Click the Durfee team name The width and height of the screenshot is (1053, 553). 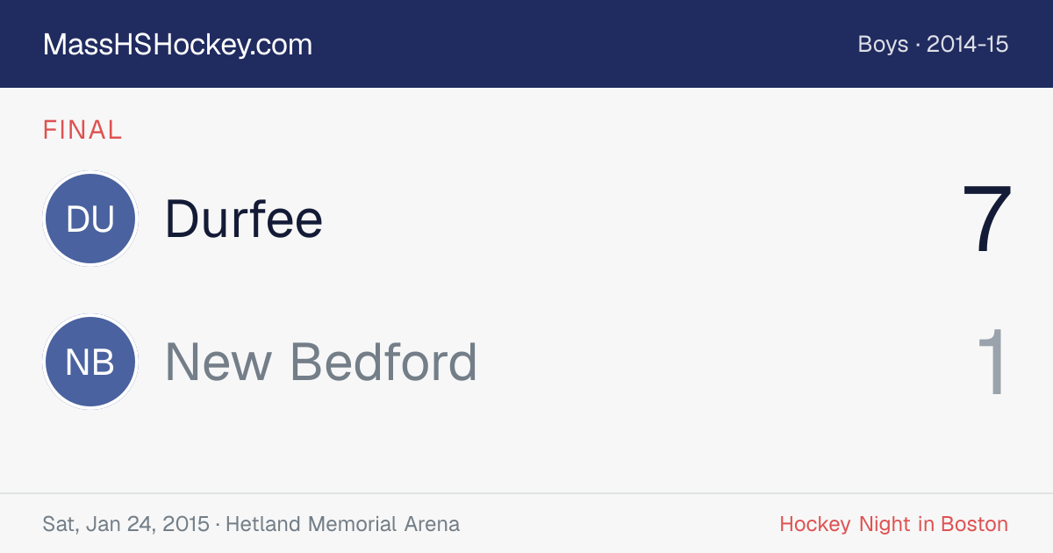pyautogui.click(x=244, y=219)
